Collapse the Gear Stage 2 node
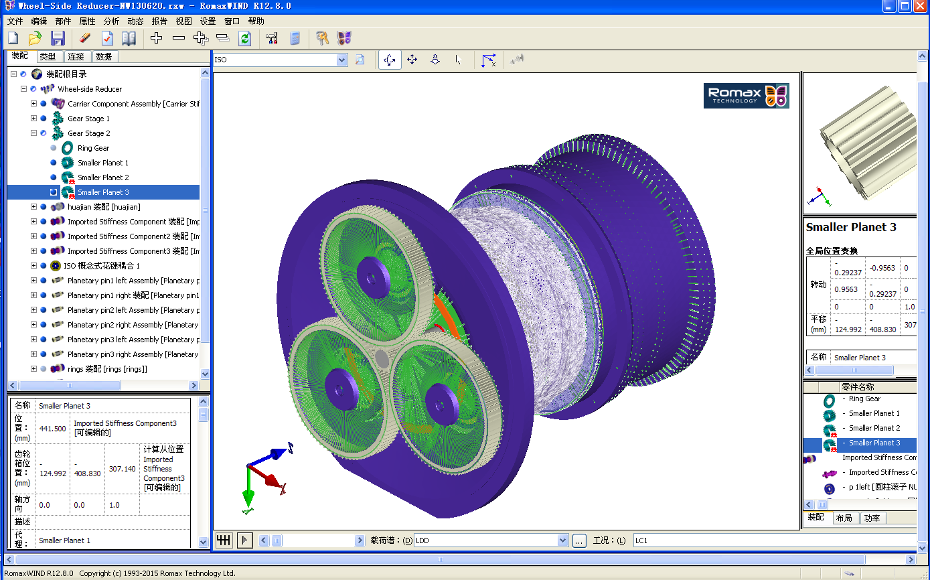Viewport: 930px width, 580px height. click(33, 133)
